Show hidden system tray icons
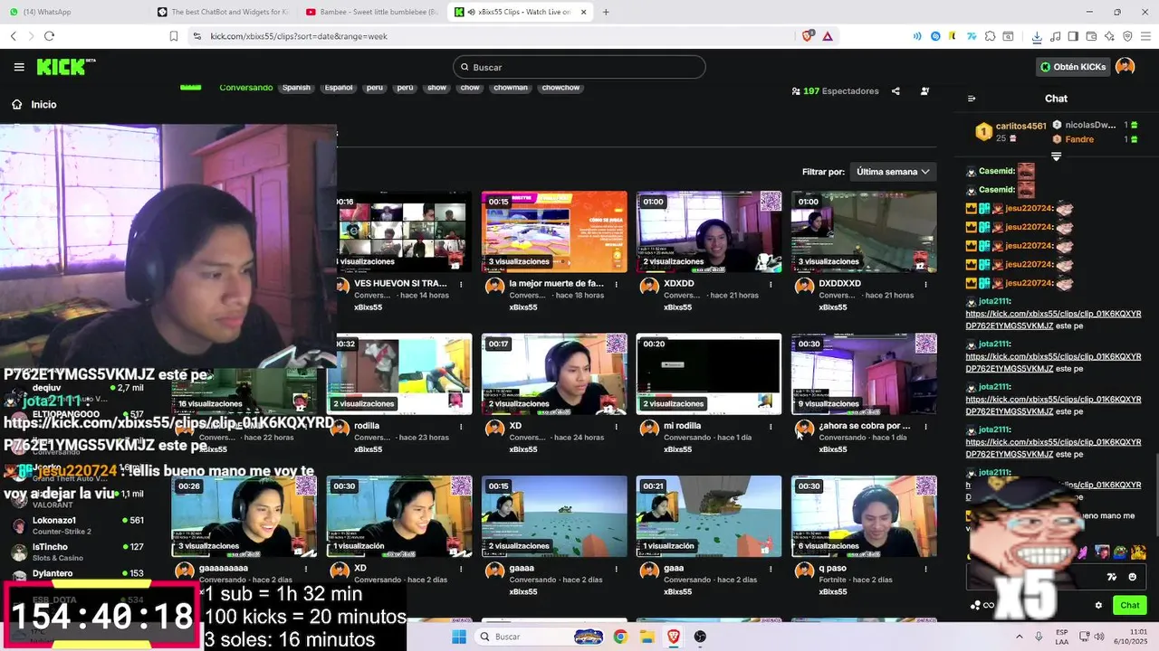1159x651 pixels. (1019, 637)
